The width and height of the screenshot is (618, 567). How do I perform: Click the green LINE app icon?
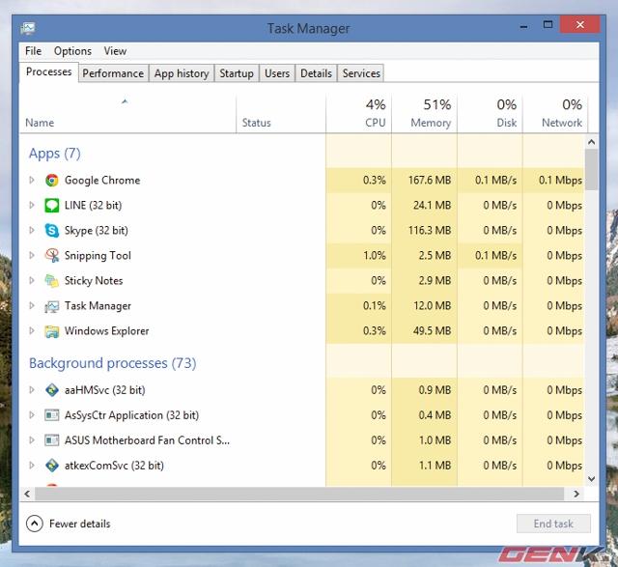click(x=52, y=206)
